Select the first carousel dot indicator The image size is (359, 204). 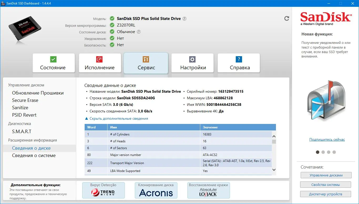pyautogui.click(x=317, y=152)
